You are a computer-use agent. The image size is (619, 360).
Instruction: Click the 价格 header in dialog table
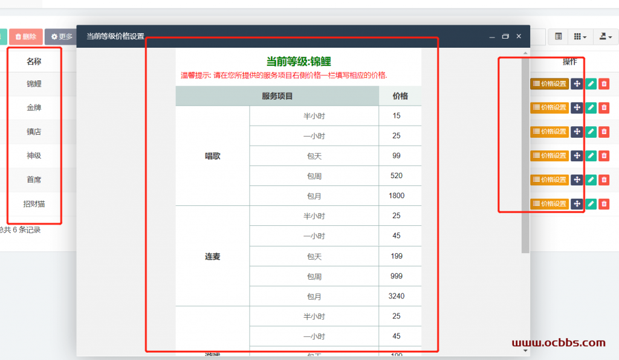pos(400,96)
